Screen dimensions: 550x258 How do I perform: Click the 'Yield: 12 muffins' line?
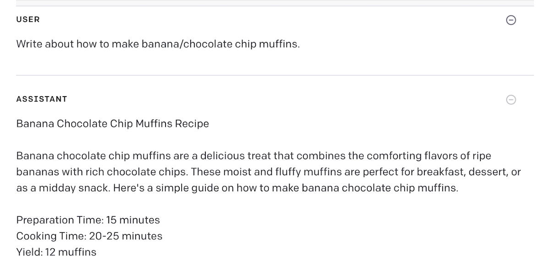[56, 252]
